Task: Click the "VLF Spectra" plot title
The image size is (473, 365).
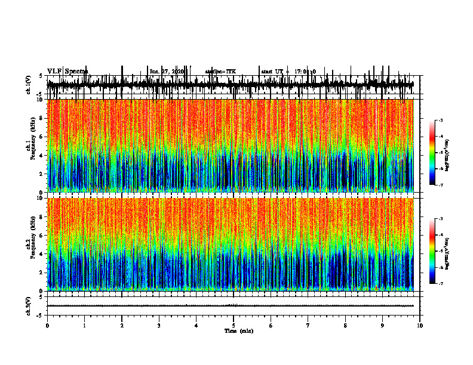Action: (67, 72)
